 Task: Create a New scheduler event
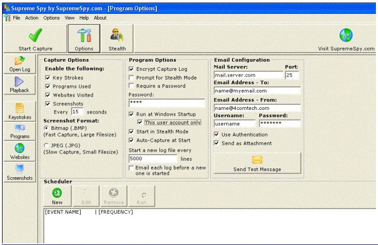(57, 196)
